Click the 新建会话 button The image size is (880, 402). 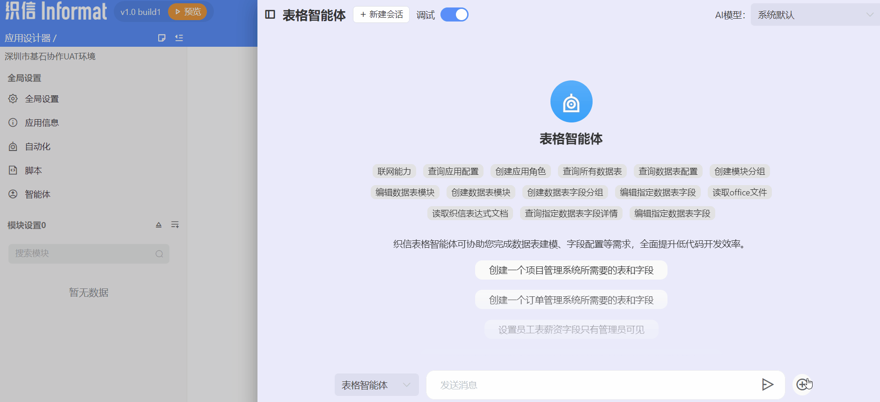tap(381, 14)
